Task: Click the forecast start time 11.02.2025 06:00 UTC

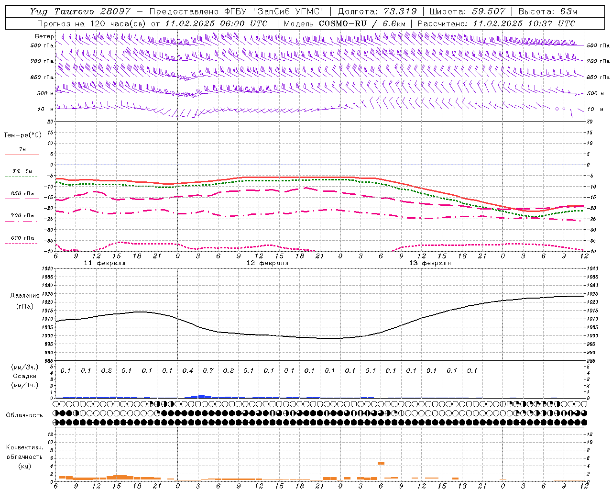Action: [x=216, y=23]
